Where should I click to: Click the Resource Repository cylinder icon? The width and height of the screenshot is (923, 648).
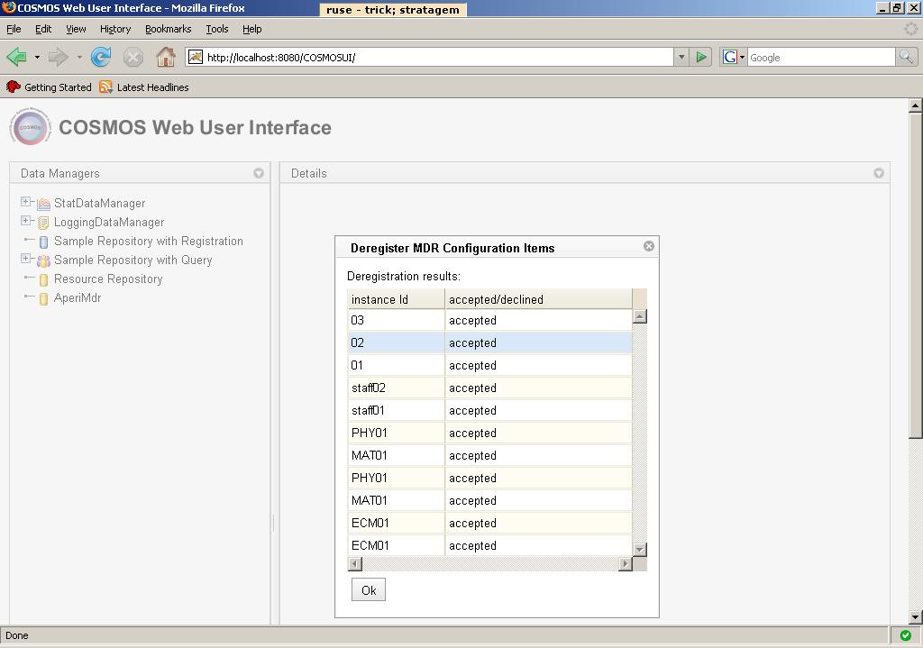[x=43, y=279]
